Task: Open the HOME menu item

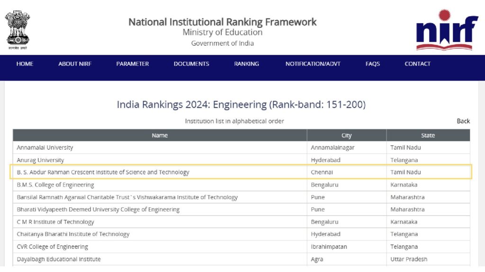Action: coord(25,64)
